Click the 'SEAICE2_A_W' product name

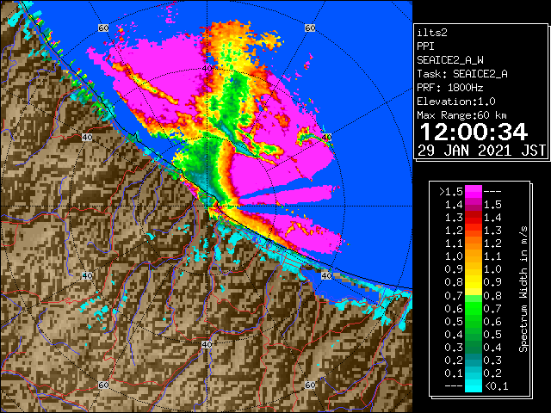(450, 60)
